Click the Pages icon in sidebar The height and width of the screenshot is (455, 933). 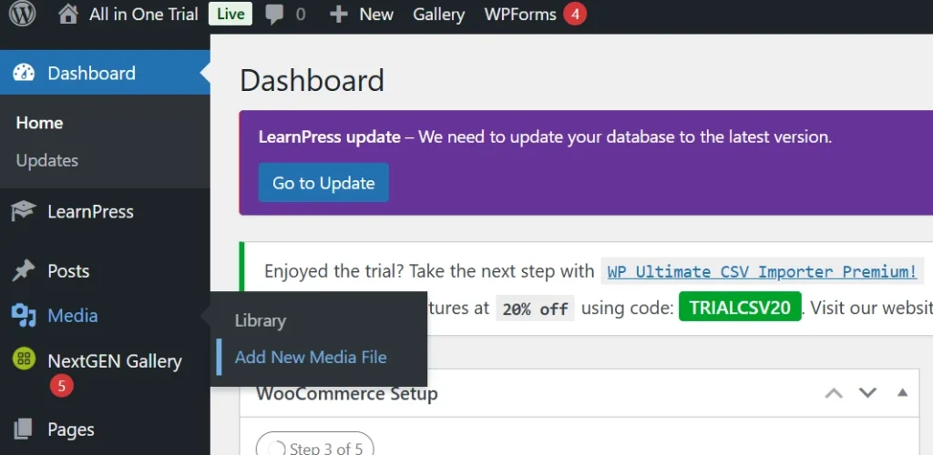tap(24, 430)
